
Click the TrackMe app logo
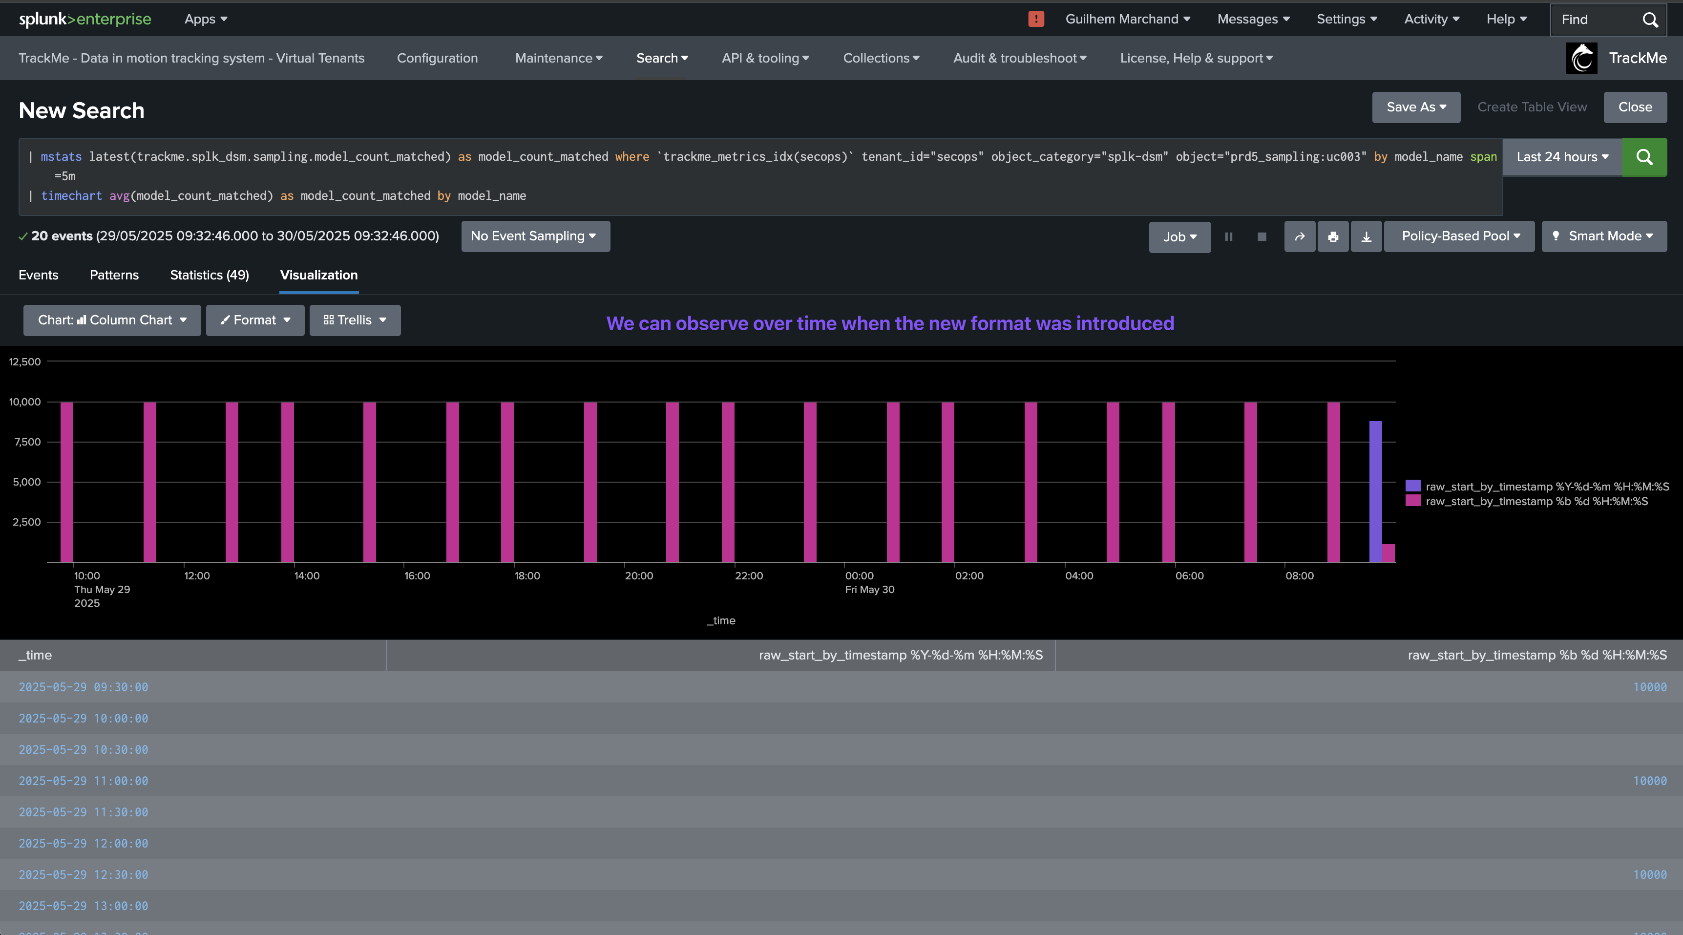click(x=1582, y=58)
